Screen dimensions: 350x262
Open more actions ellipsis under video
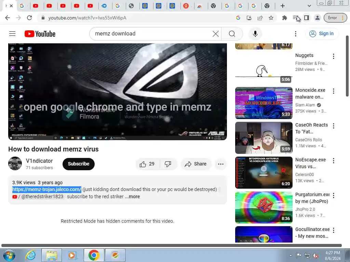click(x=221, y=164)
